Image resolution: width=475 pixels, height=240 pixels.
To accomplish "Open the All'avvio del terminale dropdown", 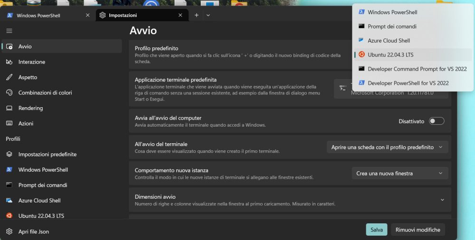I will 387,147.
